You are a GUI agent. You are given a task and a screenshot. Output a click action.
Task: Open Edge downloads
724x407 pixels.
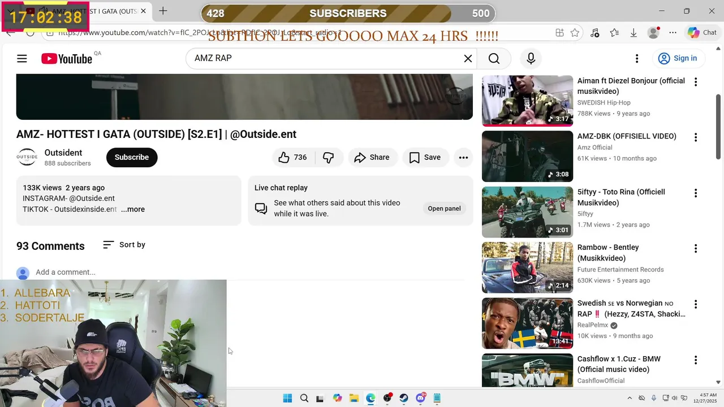coord(633,33)
